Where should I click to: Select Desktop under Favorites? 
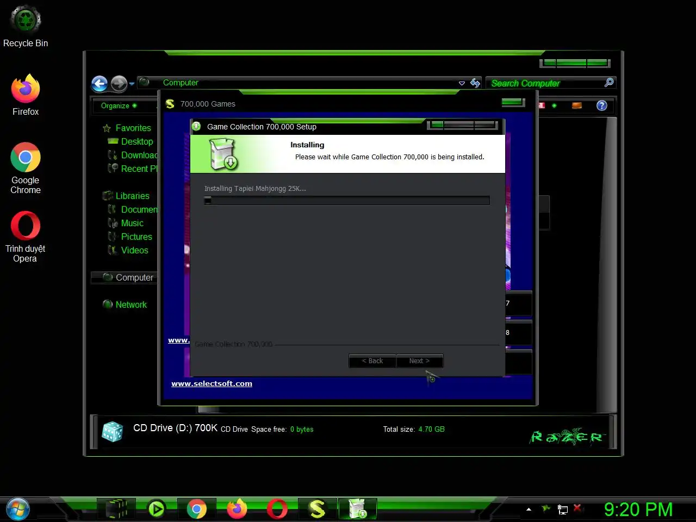coord(136,141)
